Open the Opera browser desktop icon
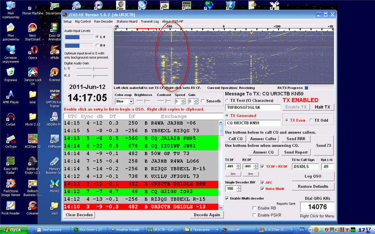The image size is (375, 234). (x=33, y=52)
